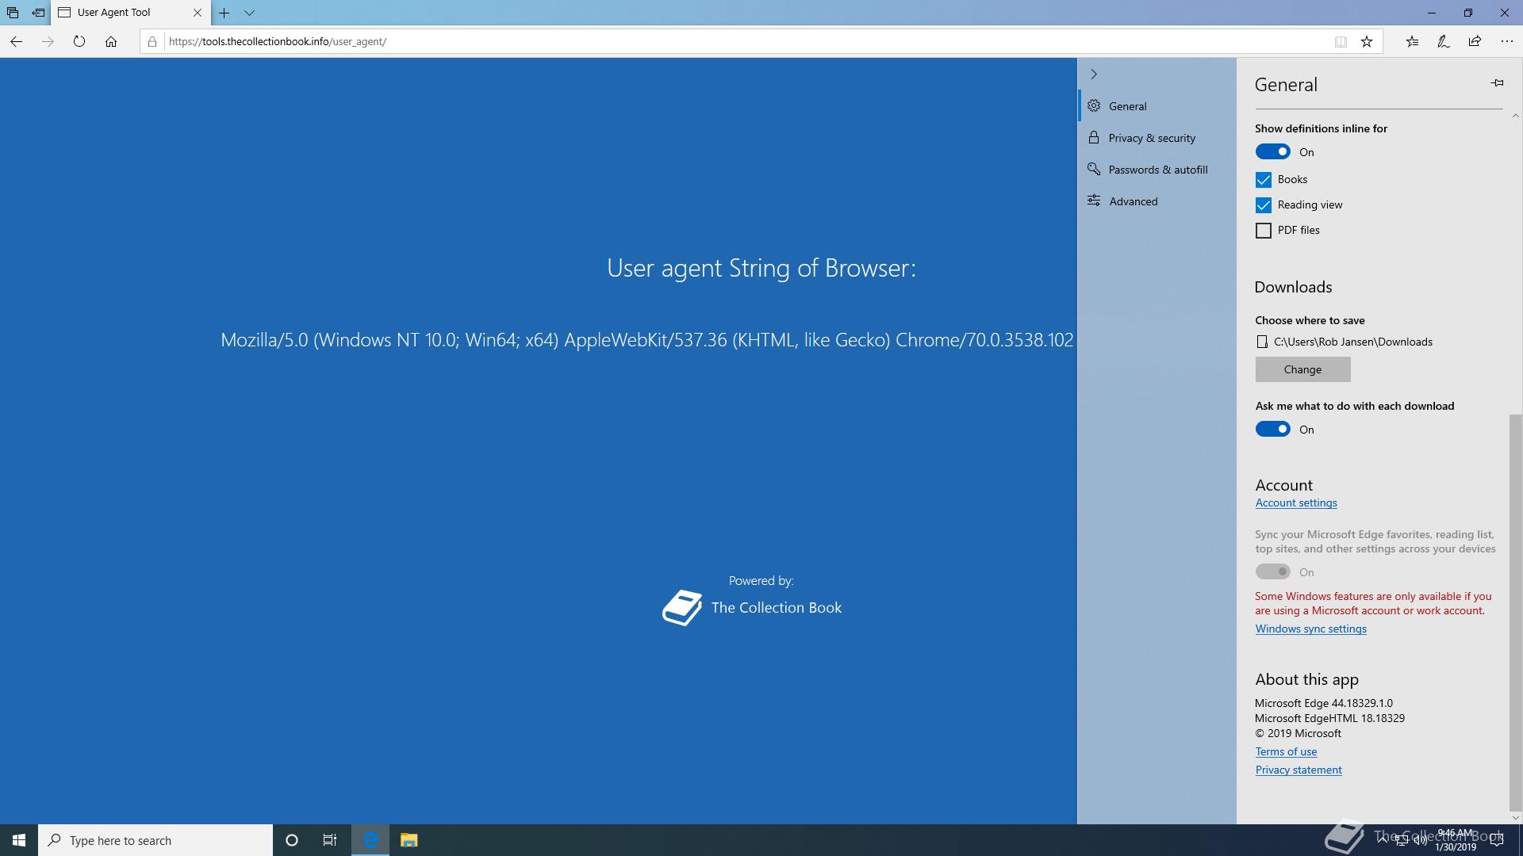Open the Terms of use link
This screenshot has width=1523, height=856.
point(1286,751)
